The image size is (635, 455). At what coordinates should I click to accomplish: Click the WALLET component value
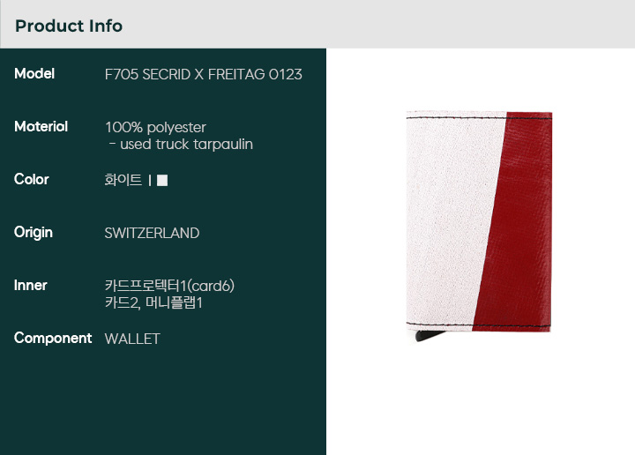(x=132, y=339)
